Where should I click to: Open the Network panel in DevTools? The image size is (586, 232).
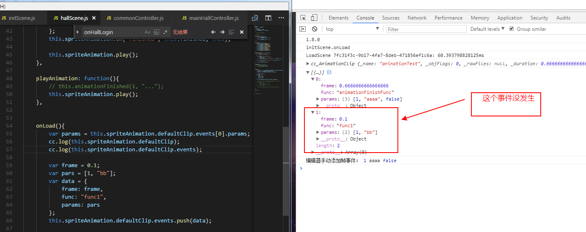417,18
